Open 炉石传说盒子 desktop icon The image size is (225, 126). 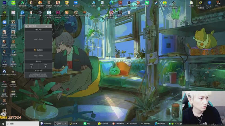[x=58, y=4]
